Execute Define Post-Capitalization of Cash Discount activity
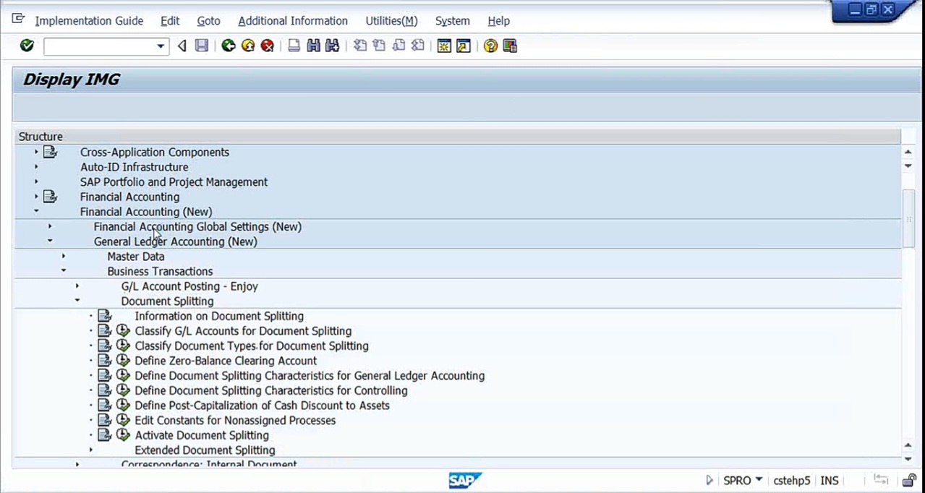 pyautogui.click(x=123, y=406)
